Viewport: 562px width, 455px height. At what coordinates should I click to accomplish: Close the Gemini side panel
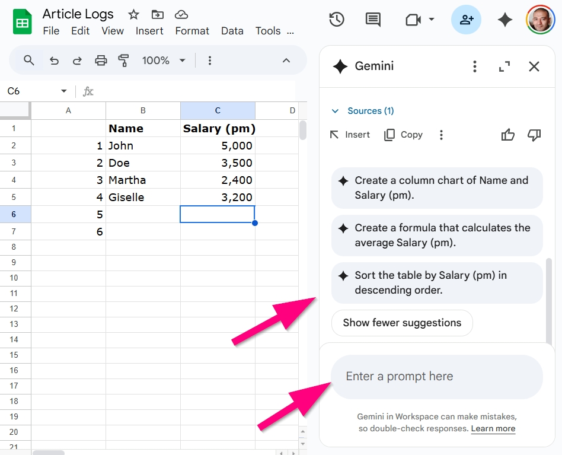534,66
